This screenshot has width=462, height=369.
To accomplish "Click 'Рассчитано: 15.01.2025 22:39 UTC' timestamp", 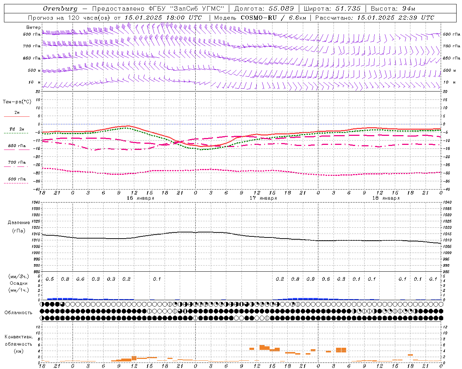I will pos(375,18).
